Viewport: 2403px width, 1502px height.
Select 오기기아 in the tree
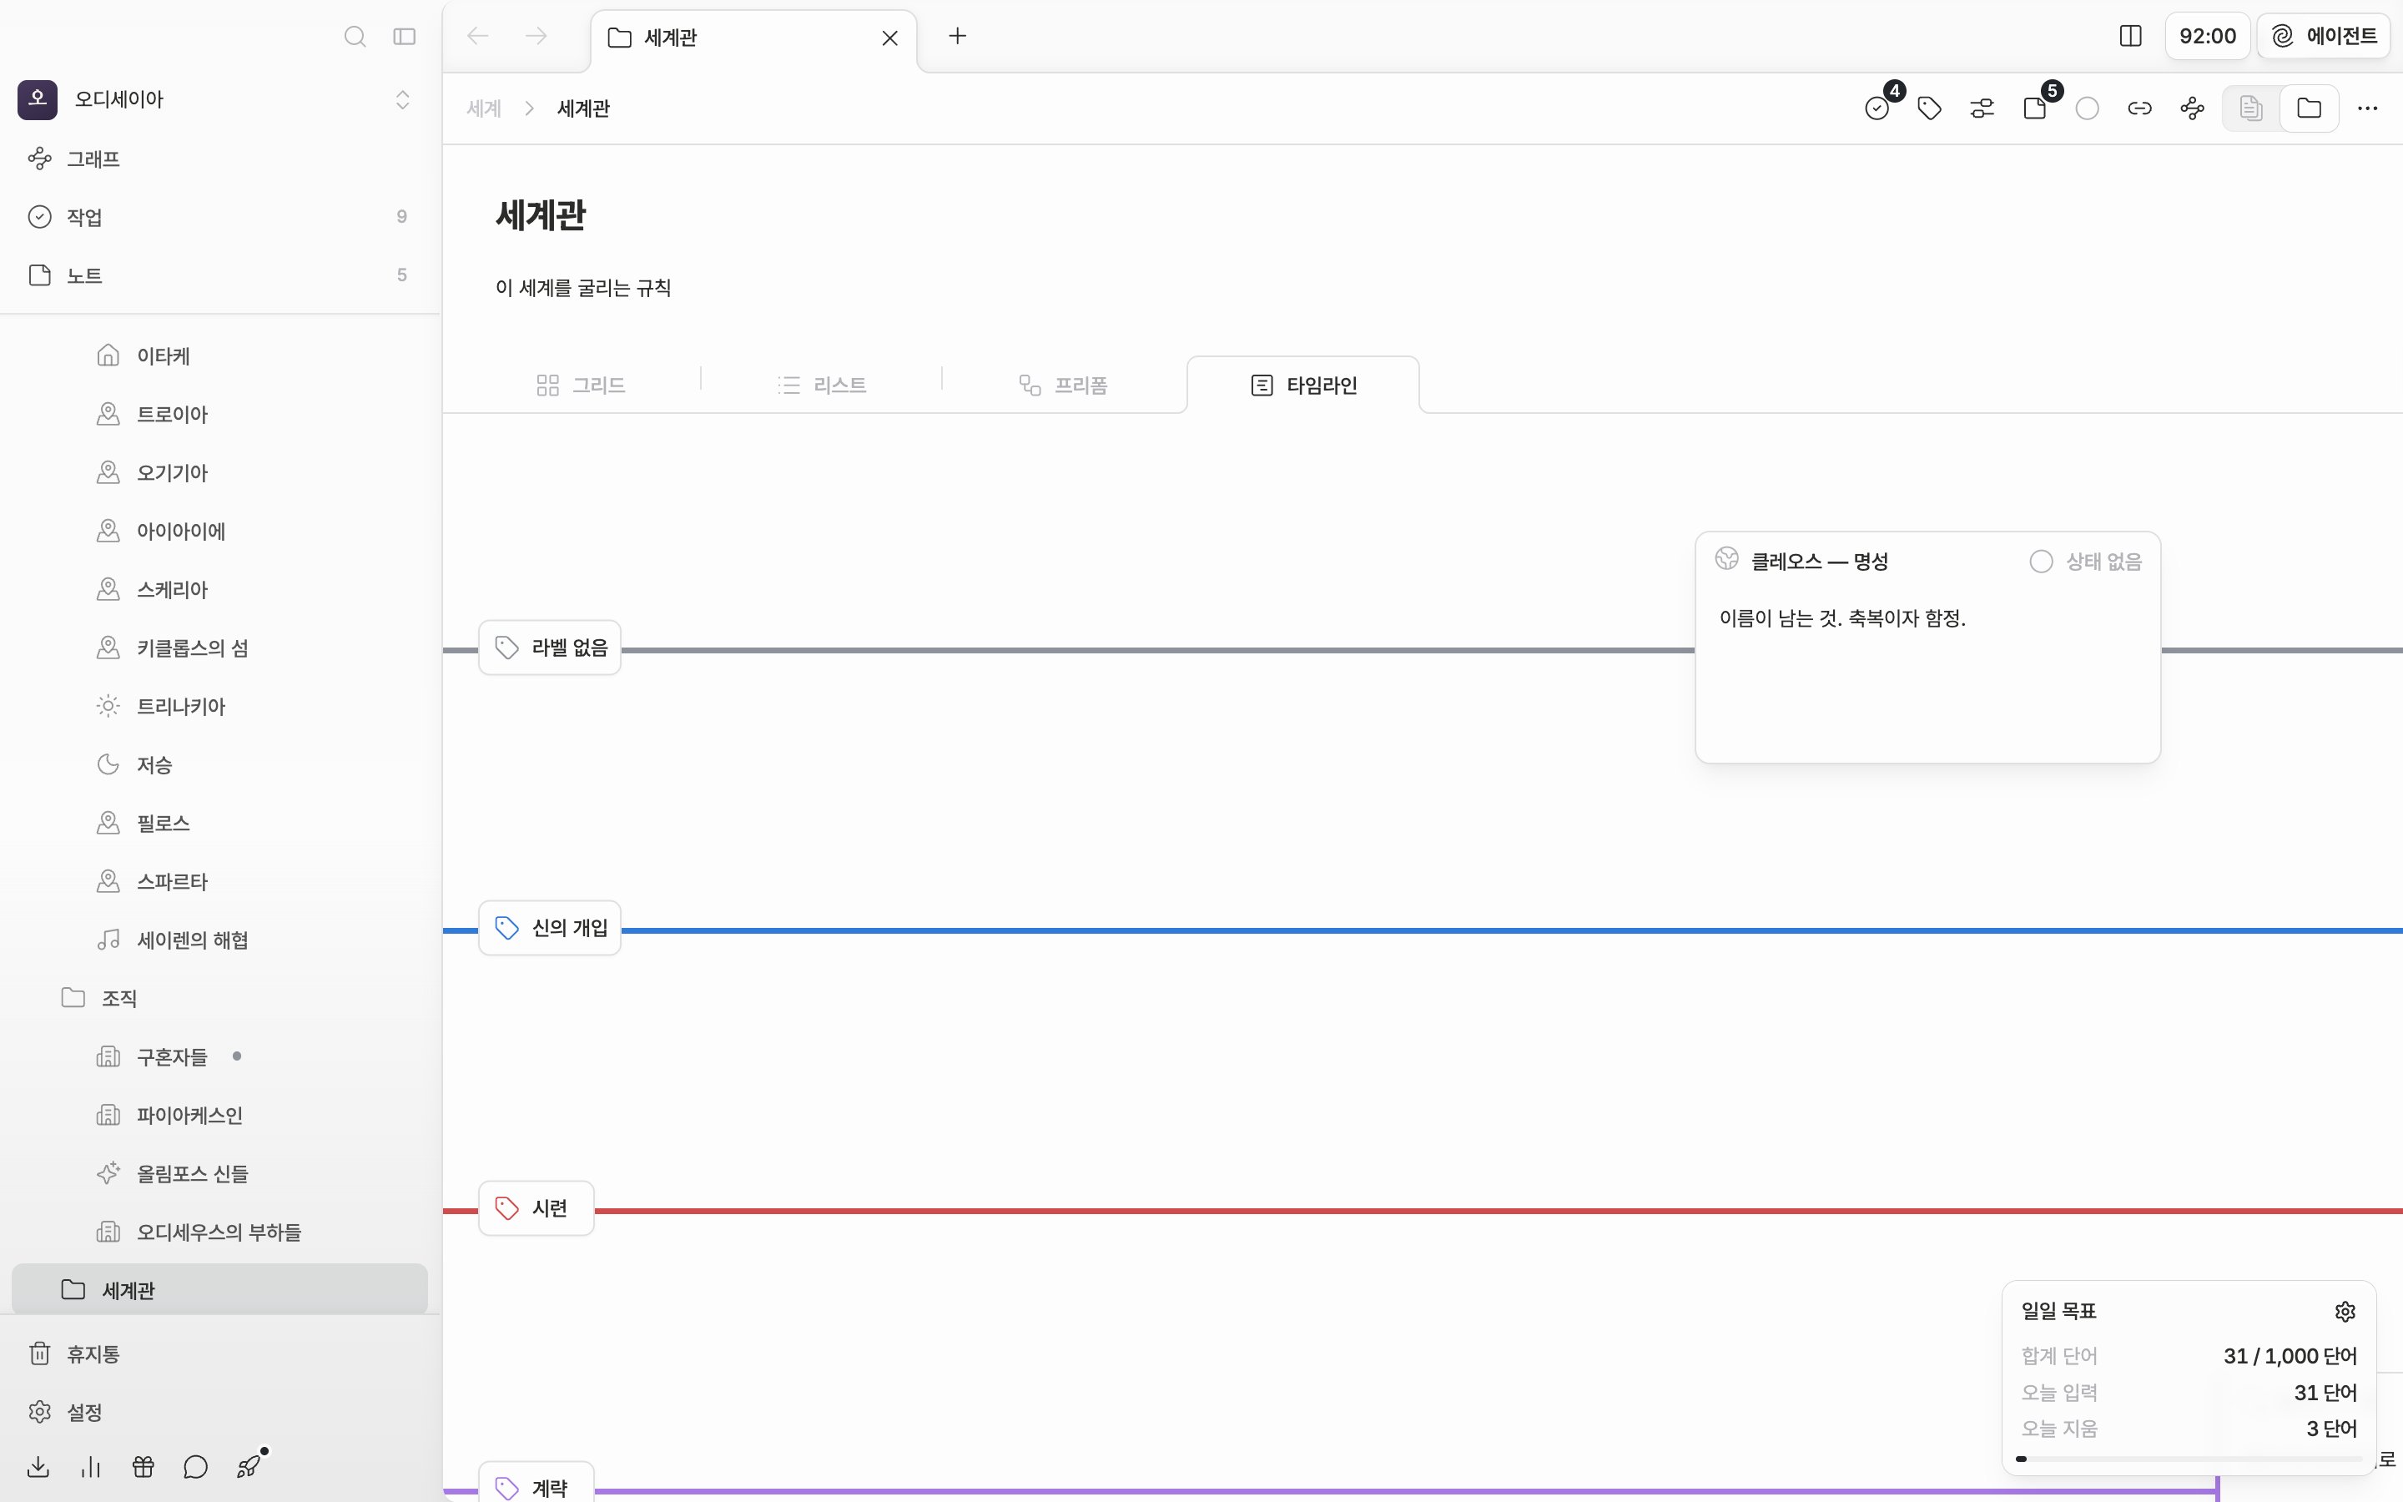[219, 473]
